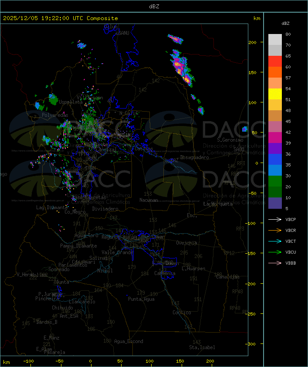
Task: Click the S.Geronimo place label
Action: (230, 140)
